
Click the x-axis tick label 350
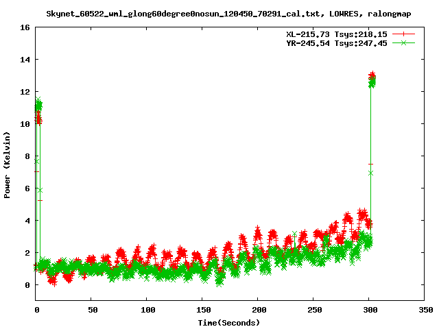coord(426,310)
